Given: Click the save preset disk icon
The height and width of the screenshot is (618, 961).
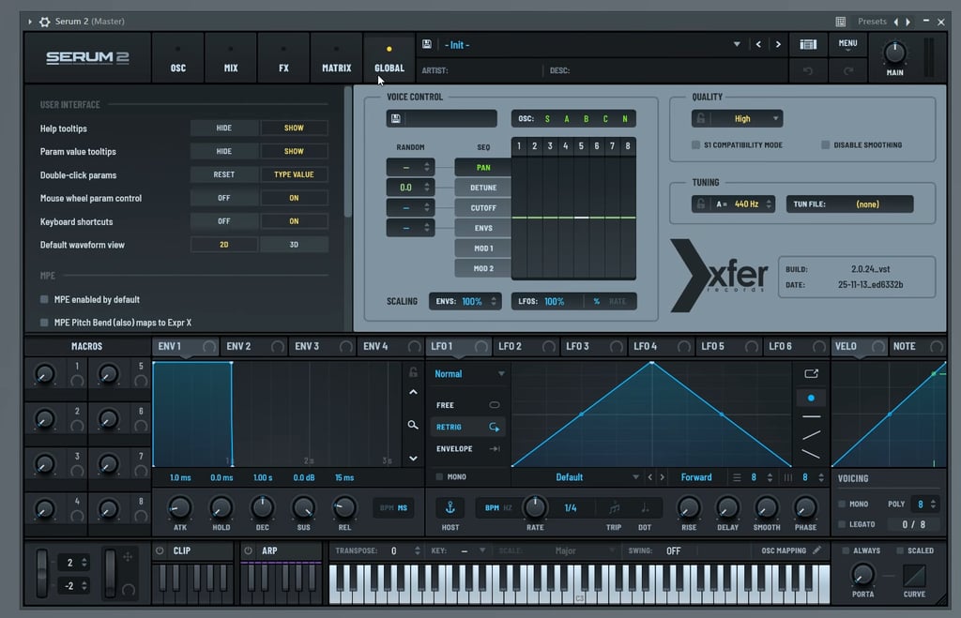Looking at the screenshot, I should click(427, 44).
